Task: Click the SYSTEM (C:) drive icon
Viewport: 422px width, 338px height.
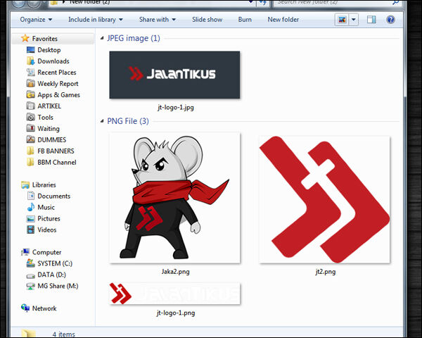Action: (31, 263)
